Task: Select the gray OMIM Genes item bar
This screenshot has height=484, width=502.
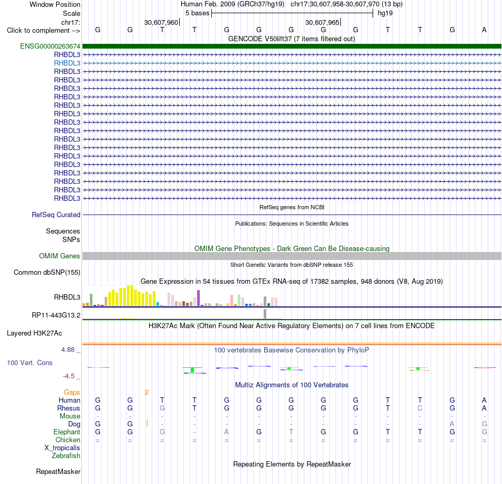Action: click(x=292, y=256)
